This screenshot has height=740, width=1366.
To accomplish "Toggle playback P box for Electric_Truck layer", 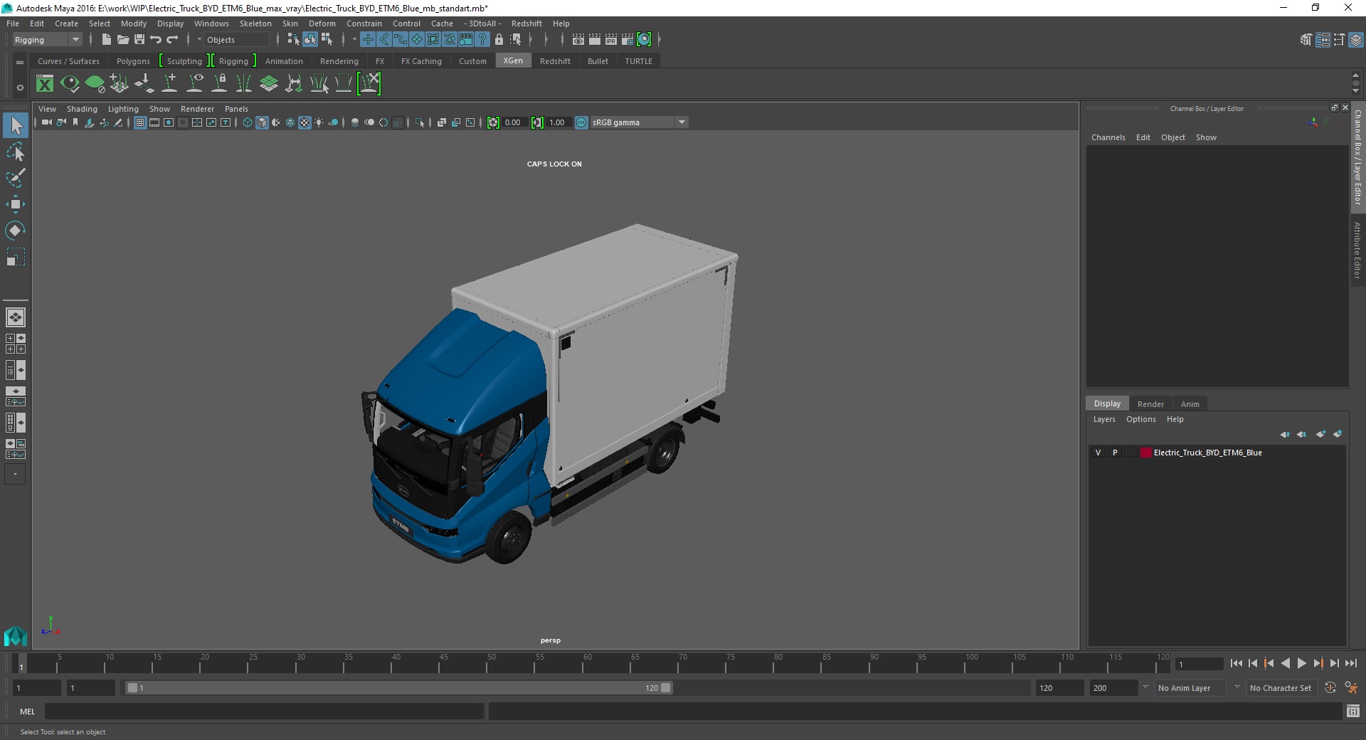I will coord(1115,453).
